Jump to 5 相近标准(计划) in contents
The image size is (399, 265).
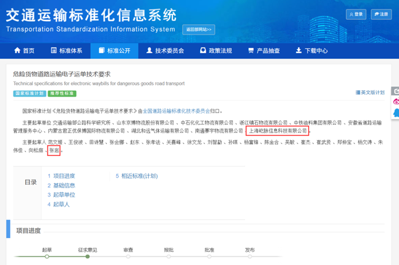(x=137, y=176)
